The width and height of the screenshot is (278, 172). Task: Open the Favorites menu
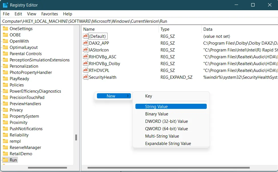pyautogui.click(x=50, y=14)
